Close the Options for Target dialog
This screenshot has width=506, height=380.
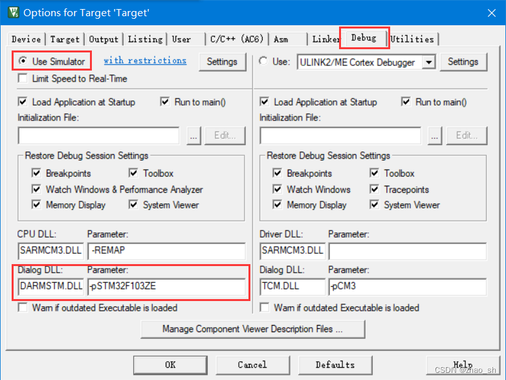click(492, 13)
